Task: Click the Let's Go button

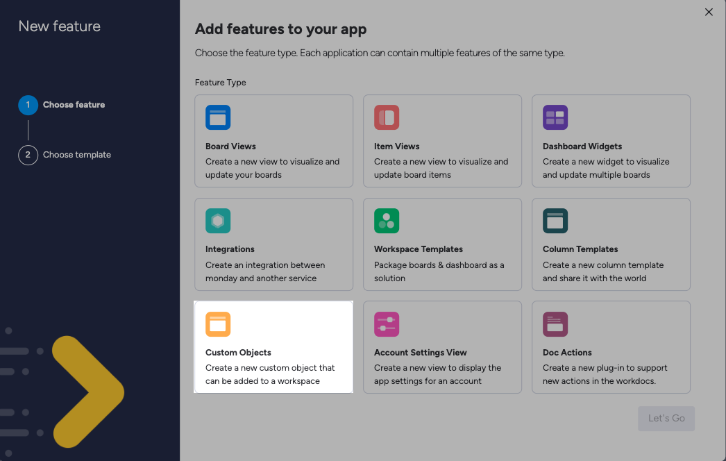Action: [666, 419]
